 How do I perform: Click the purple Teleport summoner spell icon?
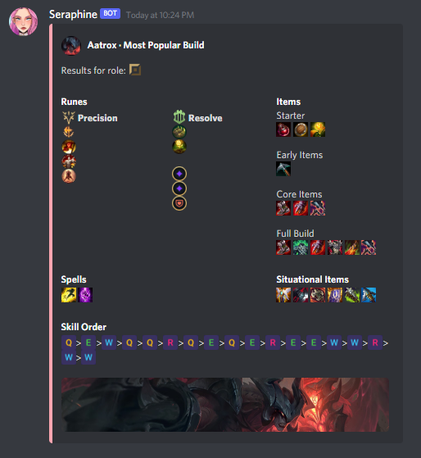pyautogui.click(x=85, y=295)
